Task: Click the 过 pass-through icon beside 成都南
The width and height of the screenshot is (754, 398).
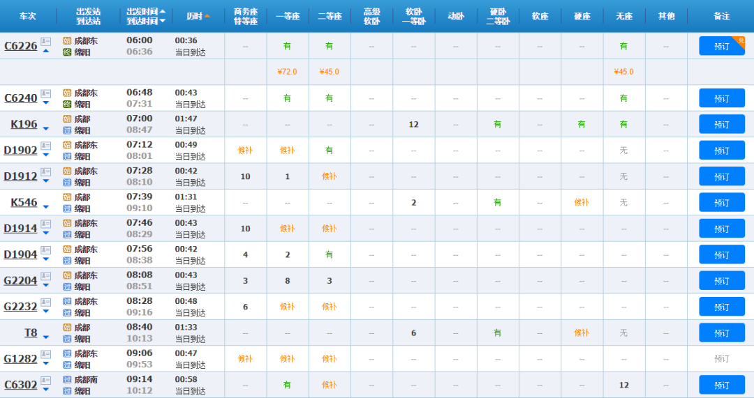Action: click(x=67, y=379)
